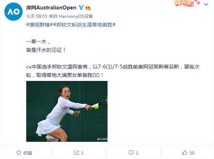Expand the post options chevron
The width and height of the screenshot is (214, 159).
206,4
